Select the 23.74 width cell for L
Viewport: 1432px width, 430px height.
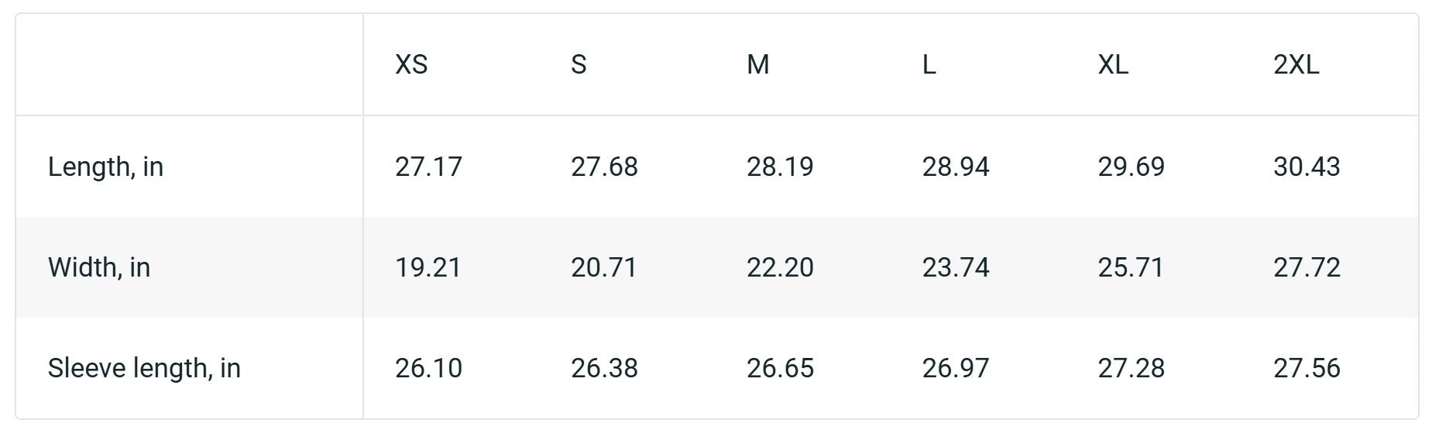[956, 267]
